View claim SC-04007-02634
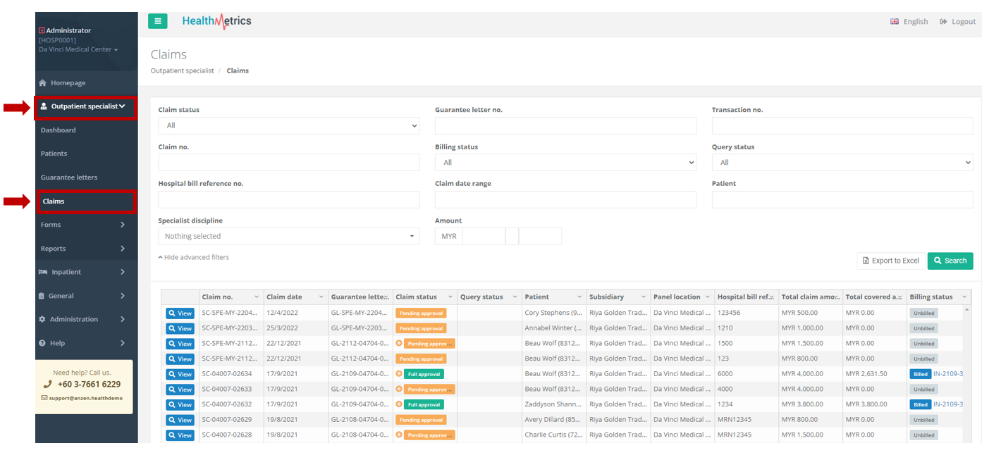This screenshot has width=989, height=467. (180, 374)
